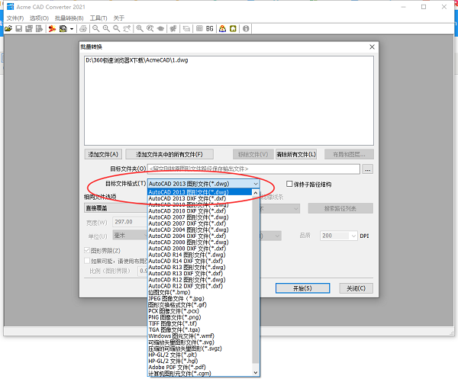Image resolution: width=458 pixels, height=379 pixels.
Task: Select 计算机图形元文件(*.cgm) option
Action: click(x=200, y=374)
